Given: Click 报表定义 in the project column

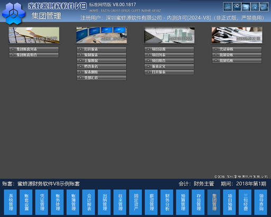Looking at the screenshot, I should point(169,66).
